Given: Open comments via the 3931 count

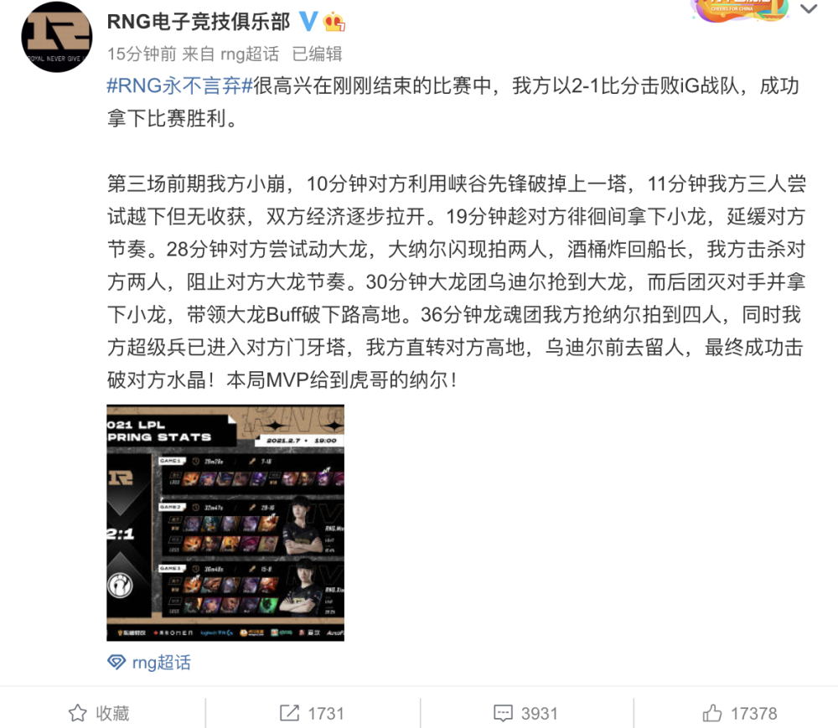Looking at the screenshot, I should pos(539,714).
